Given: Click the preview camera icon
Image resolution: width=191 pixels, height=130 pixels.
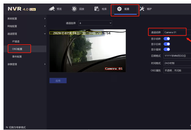Looking at the screenshot, I should [x=52, y=9].
